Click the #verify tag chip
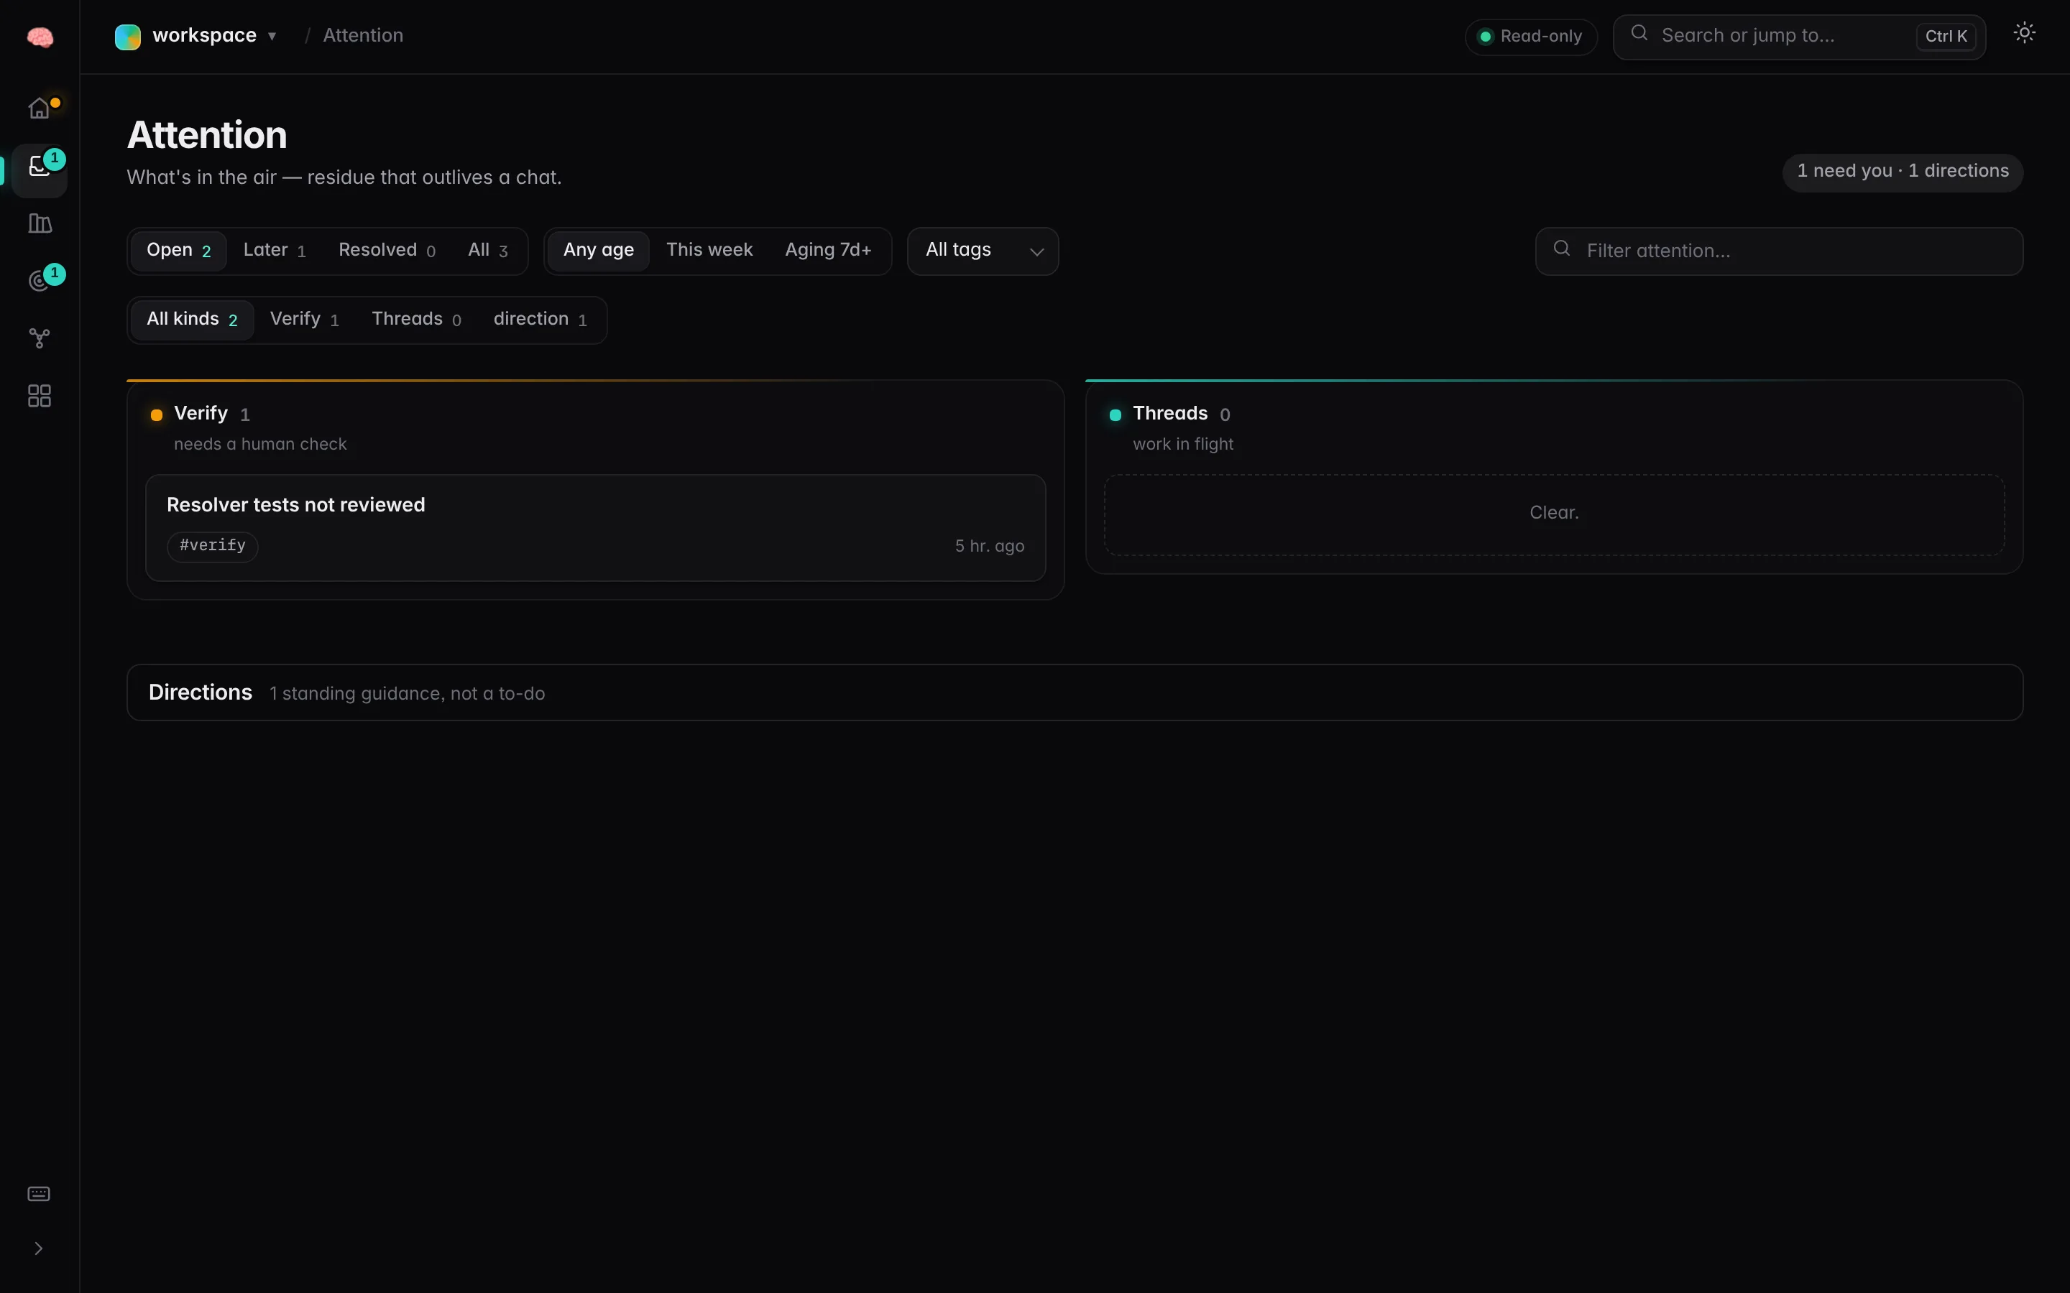Screen dimensions: 2070x1293 [x=212, y=546]
